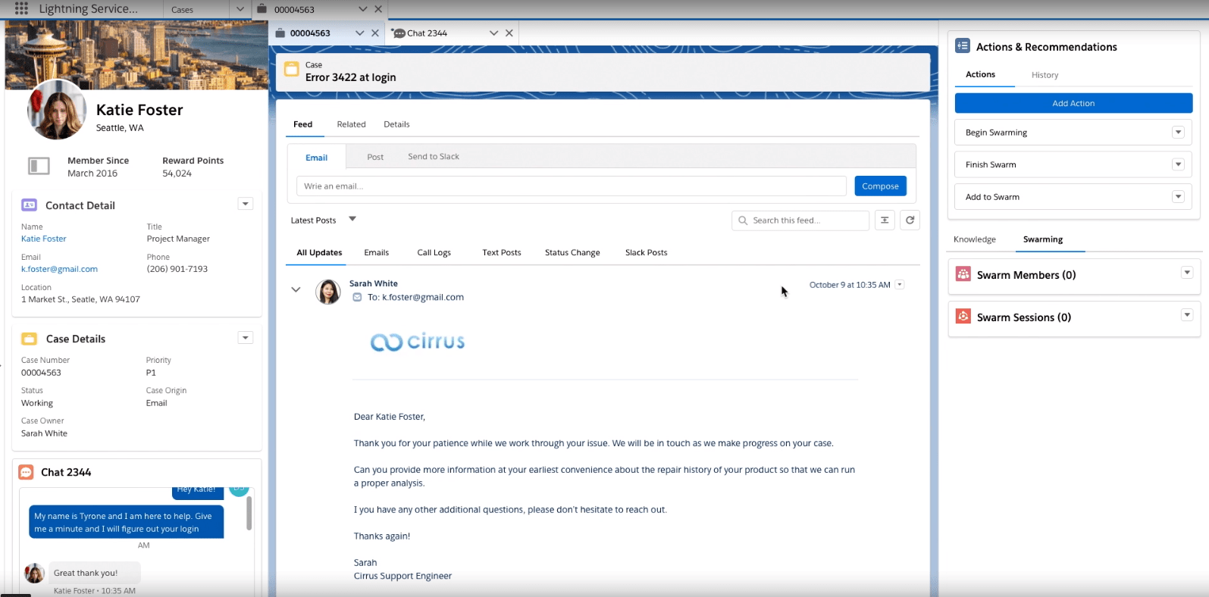Click Katie Foster's profile photo
The width and height of the screenshot is (1209, 597).
57,109
